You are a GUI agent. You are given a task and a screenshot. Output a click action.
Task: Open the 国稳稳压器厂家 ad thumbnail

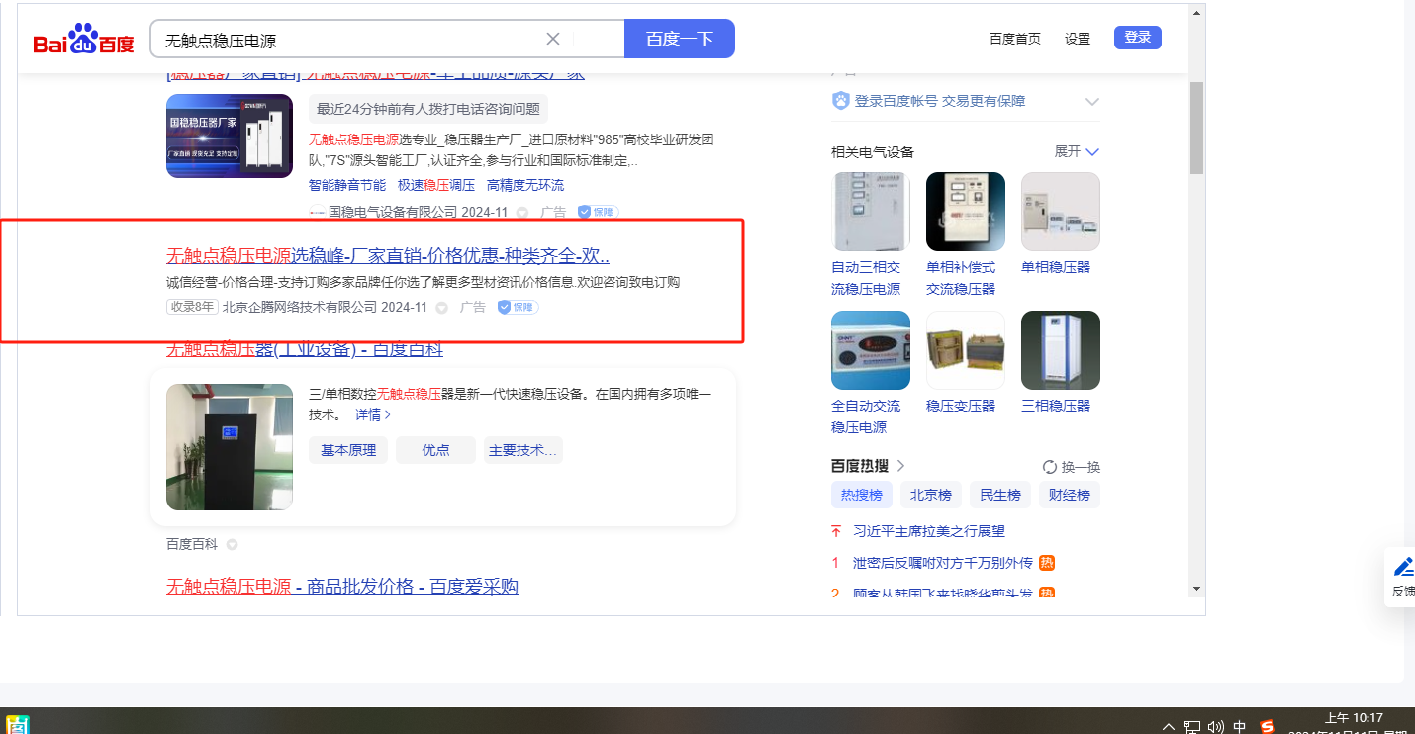pos(230,136)
